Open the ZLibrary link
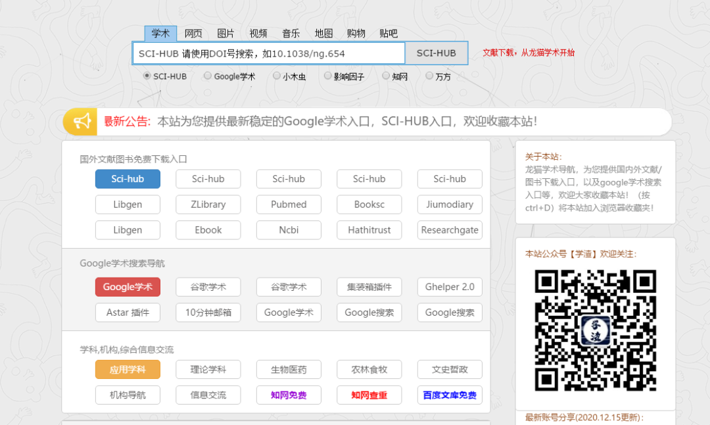 coord(208,205)
